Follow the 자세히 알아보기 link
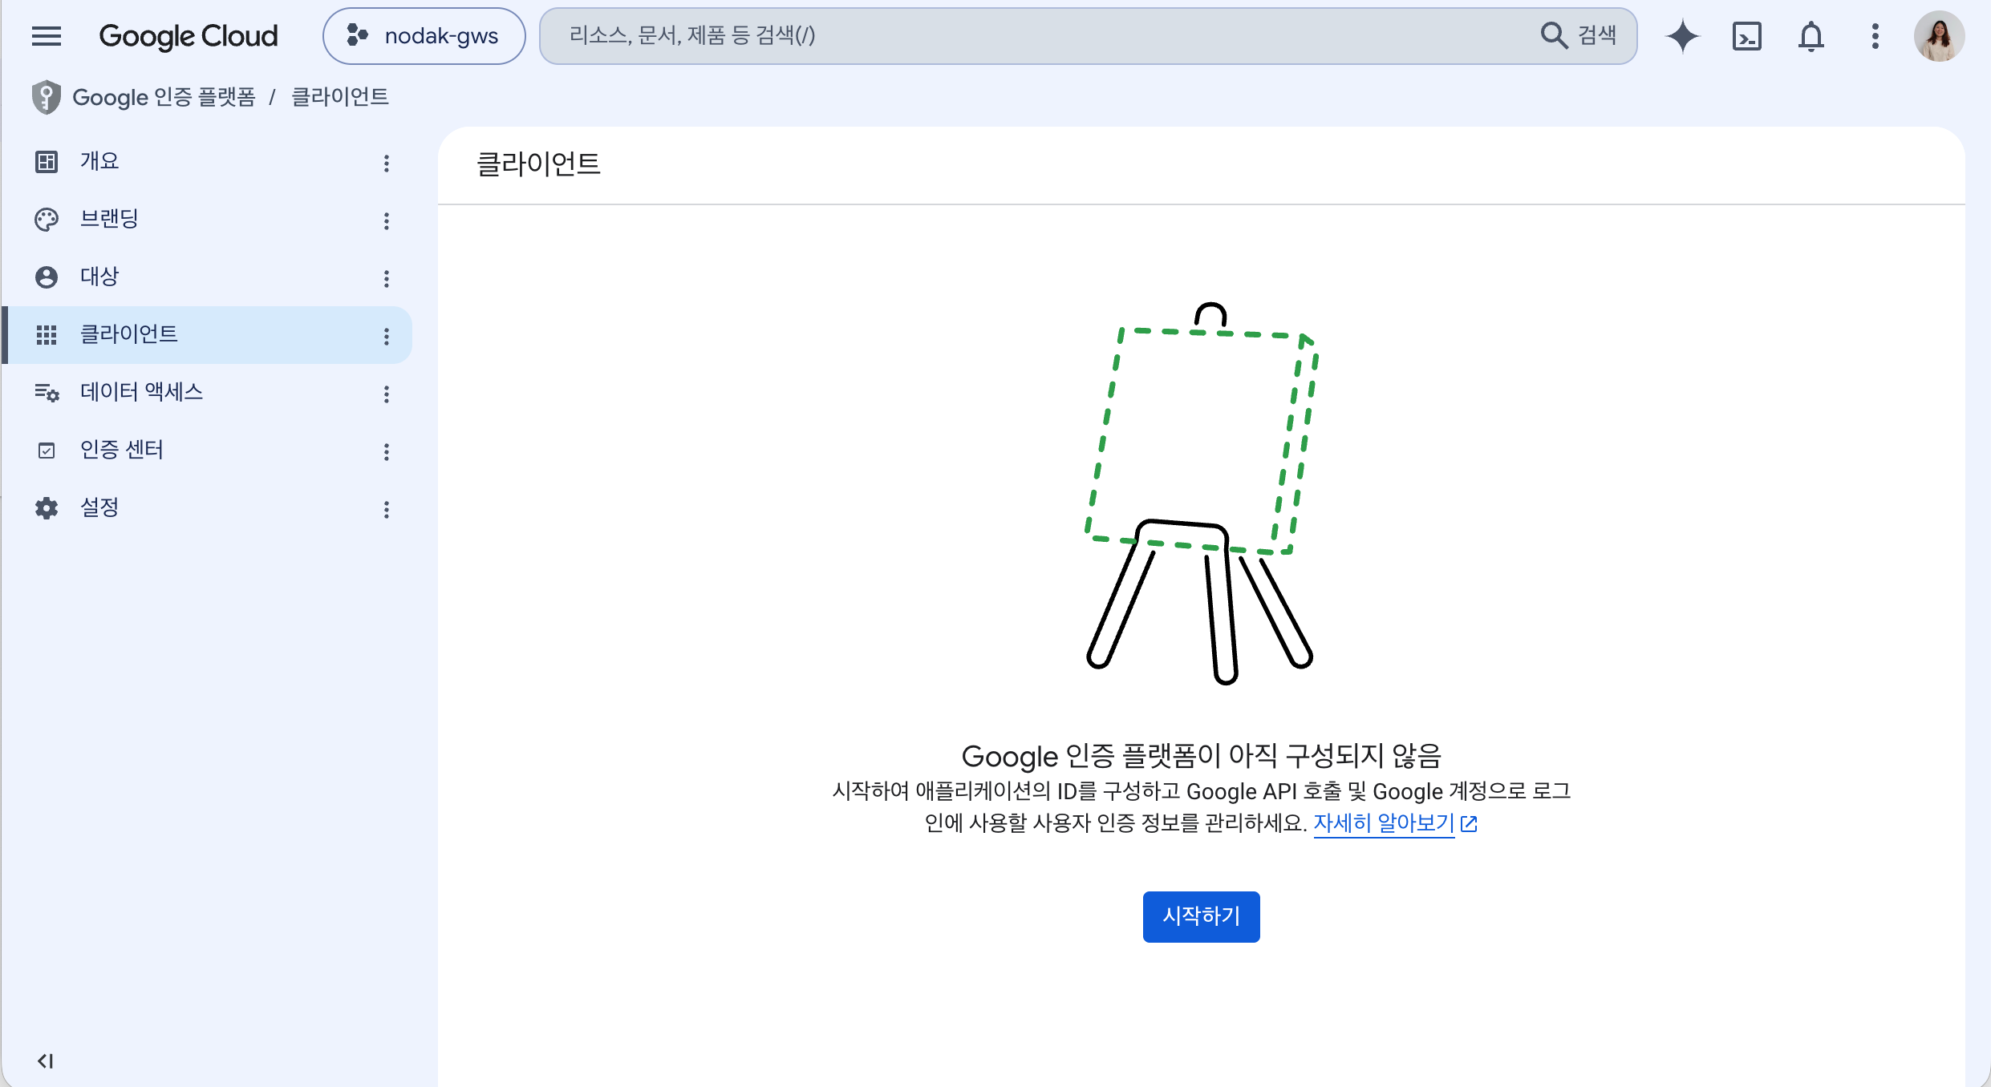This screenshot has height=1087, width=1991. (1384, 823)
